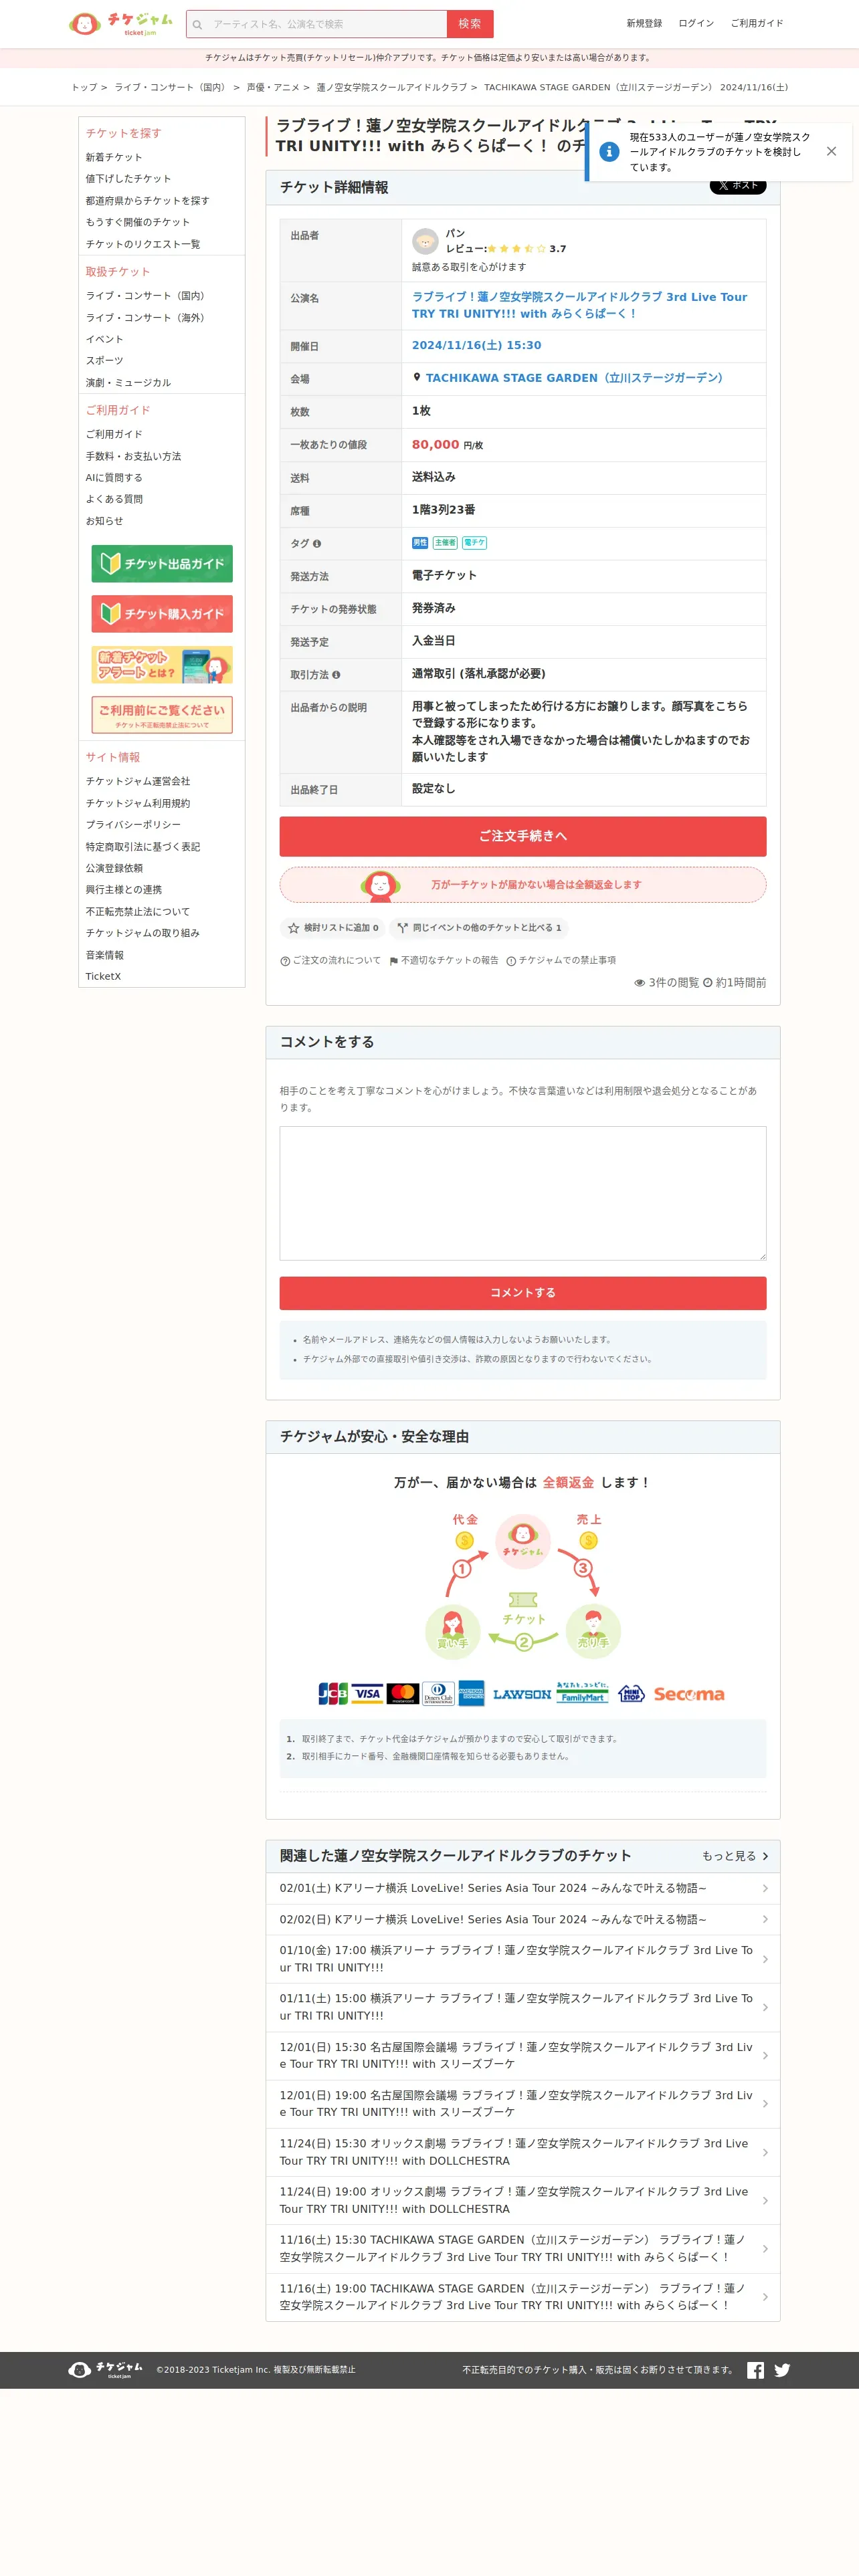Viewport: 859px width, 2576px height.
Task: Open チケット購入ガイド banner
Action: [x=162, y=614]
